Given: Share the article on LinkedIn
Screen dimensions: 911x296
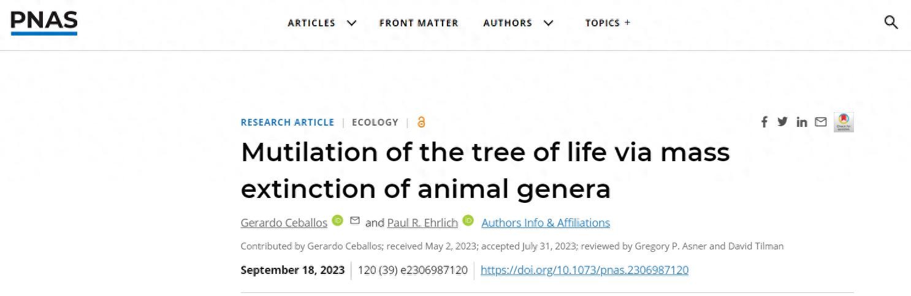Looking at the screenshot, I should click(802, 122).
